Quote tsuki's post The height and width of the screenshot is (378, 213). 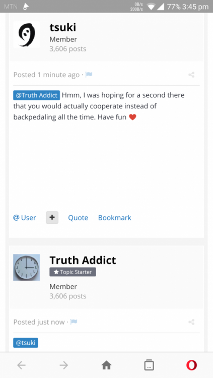[x=78, y=218]
